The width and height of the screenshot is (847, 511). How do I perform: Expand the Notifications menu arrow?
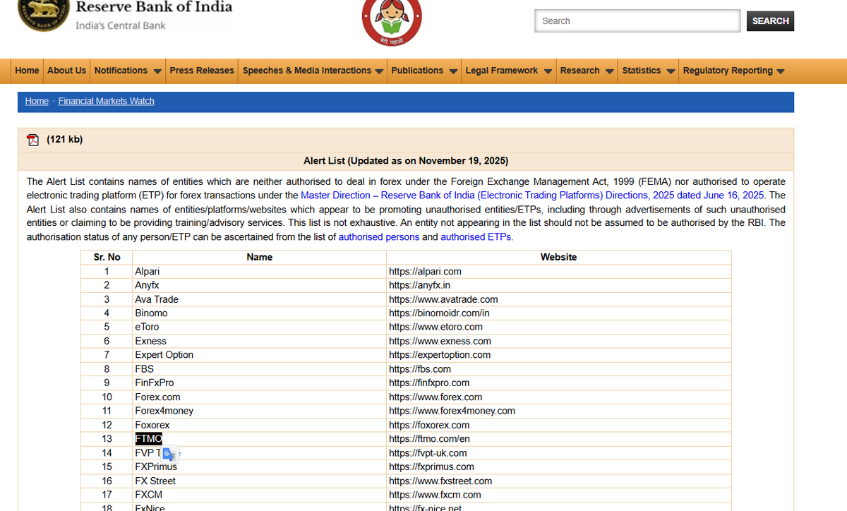coord(157,71)
